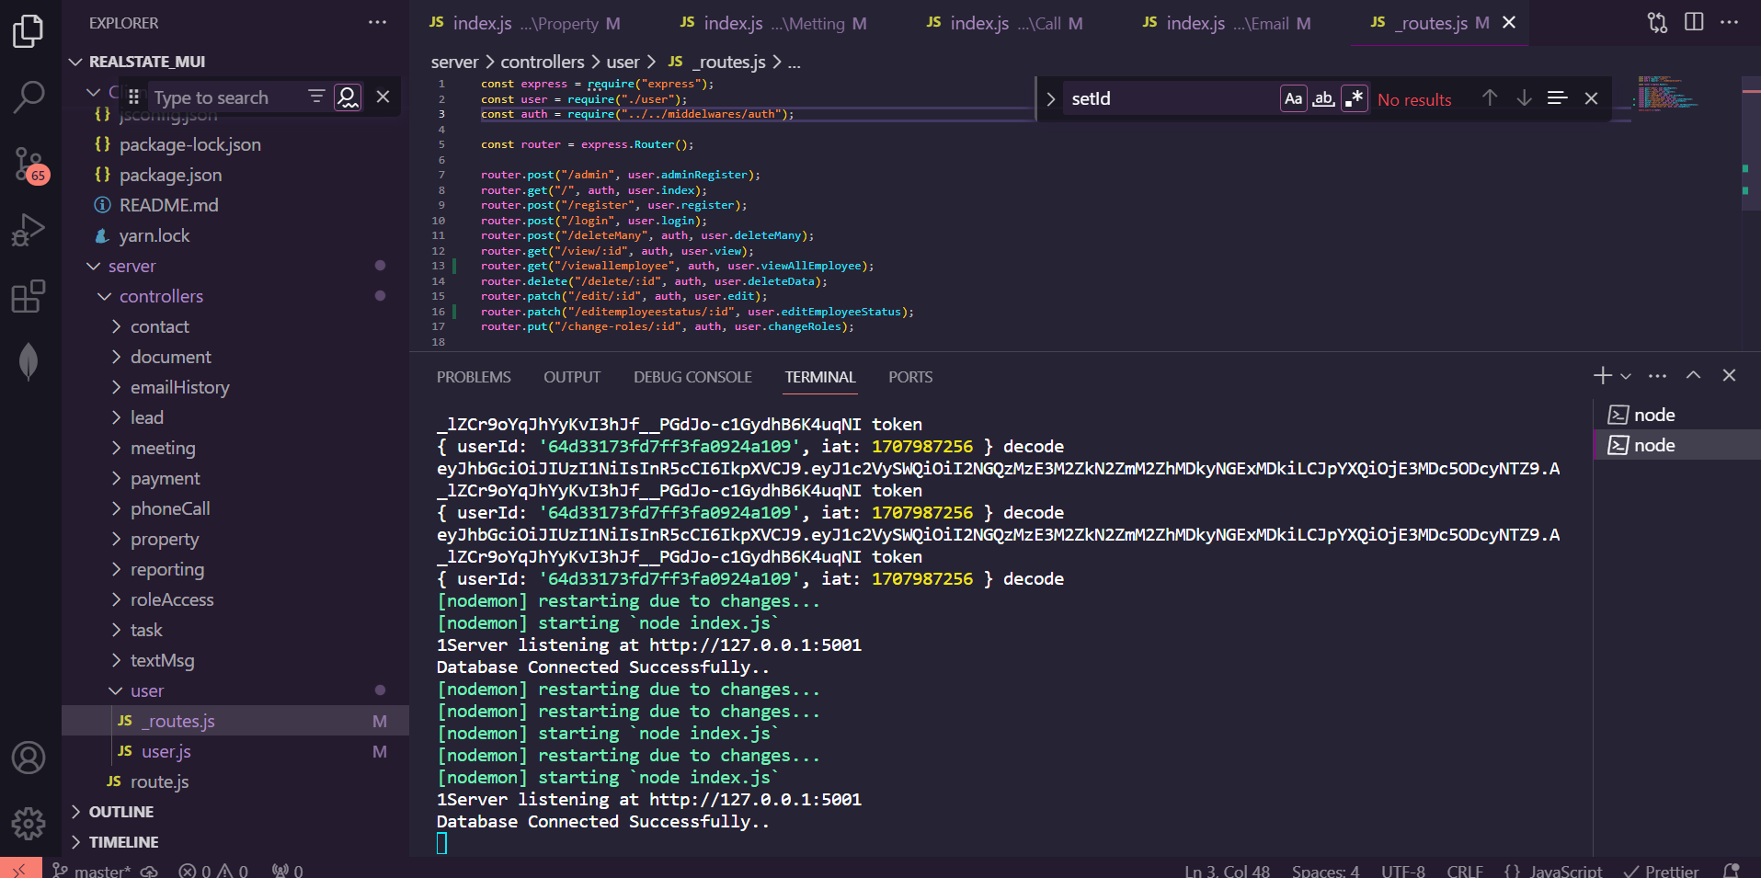The height and width of the screenshot is (878, 1761).
Task: Expand the property folder
Action: (164, 539)
